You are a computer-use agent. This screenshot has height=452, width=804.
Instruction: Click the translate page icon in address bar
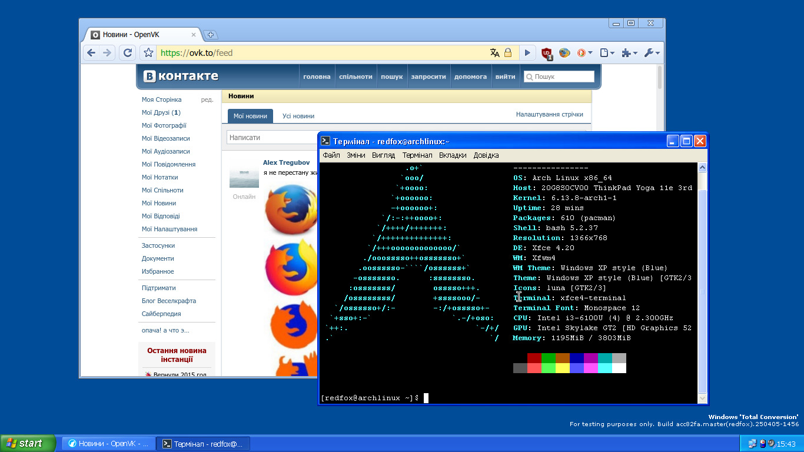[494, 53]
